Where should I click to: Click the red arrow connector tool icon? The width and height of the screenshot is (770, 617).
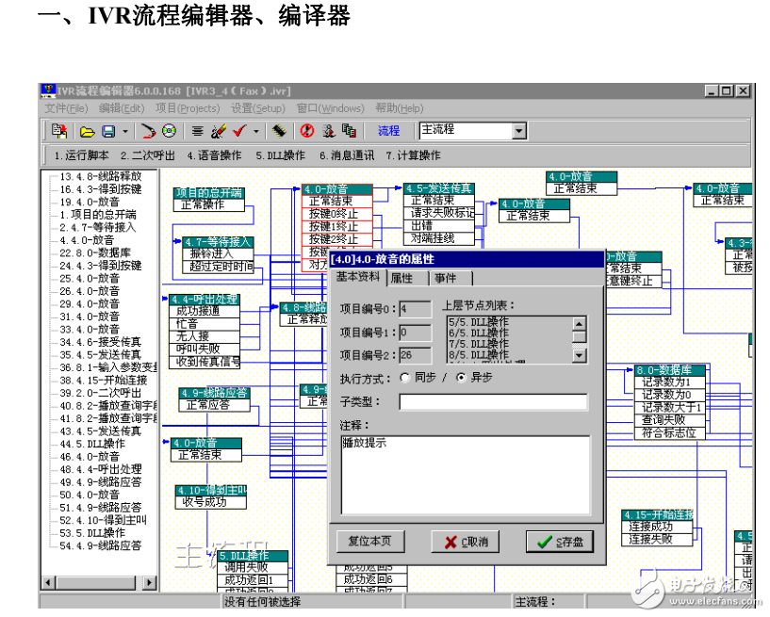tap(148, 131)
